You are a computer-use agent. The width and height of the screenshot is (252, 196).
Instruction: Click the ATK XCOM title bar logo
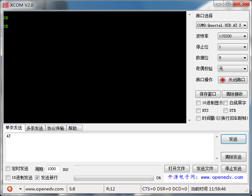click(x=6, y=5)
